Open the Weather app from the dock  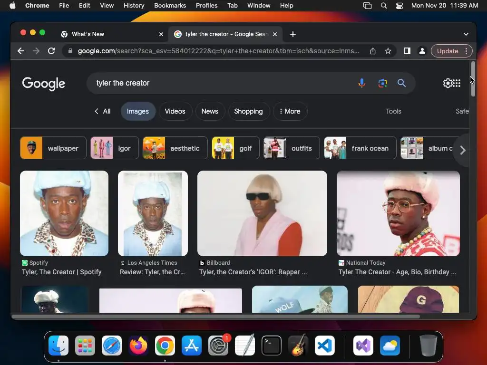pos(390,346)
